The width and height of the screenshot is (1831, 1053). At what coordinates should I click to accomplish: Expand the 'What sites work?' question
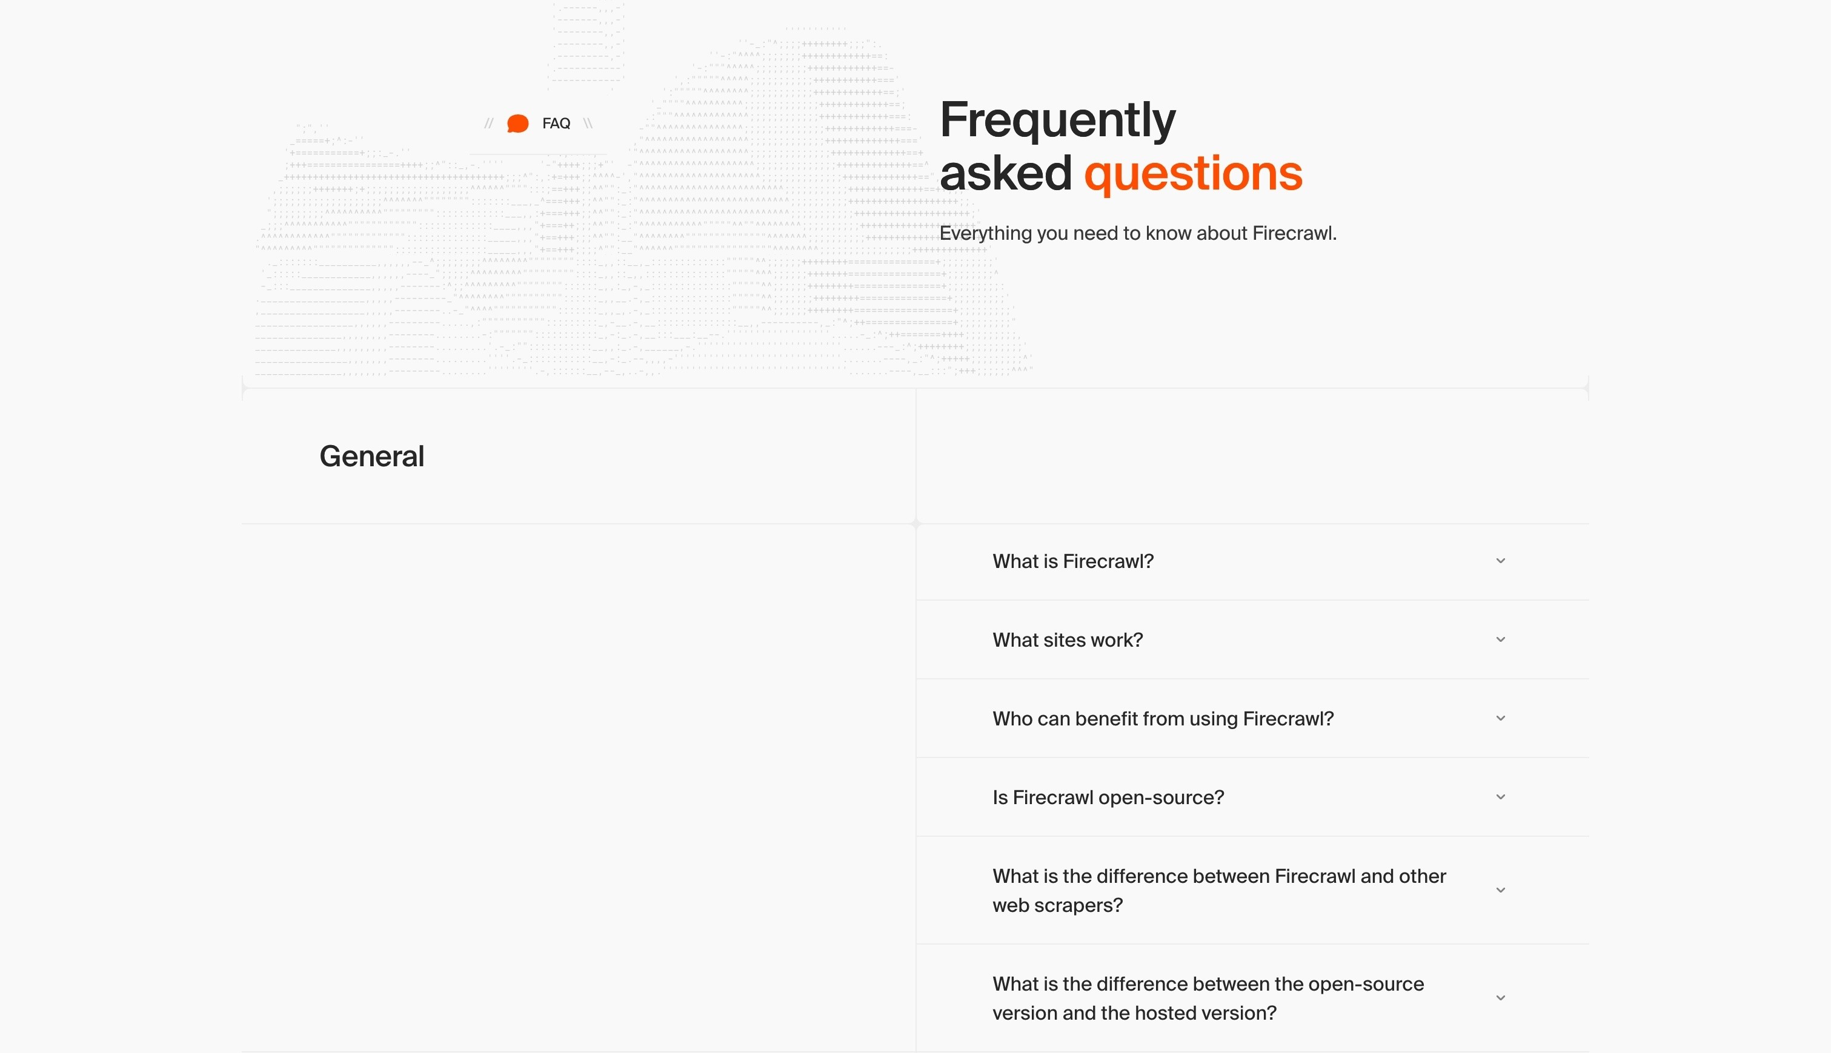pos(1500,639)
